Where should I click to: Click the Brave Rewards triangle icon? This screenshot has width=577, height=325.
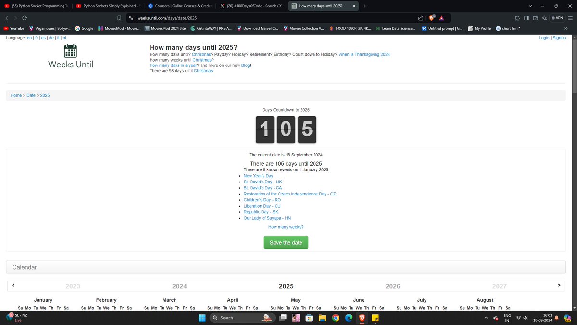click(x=441, y=18)
